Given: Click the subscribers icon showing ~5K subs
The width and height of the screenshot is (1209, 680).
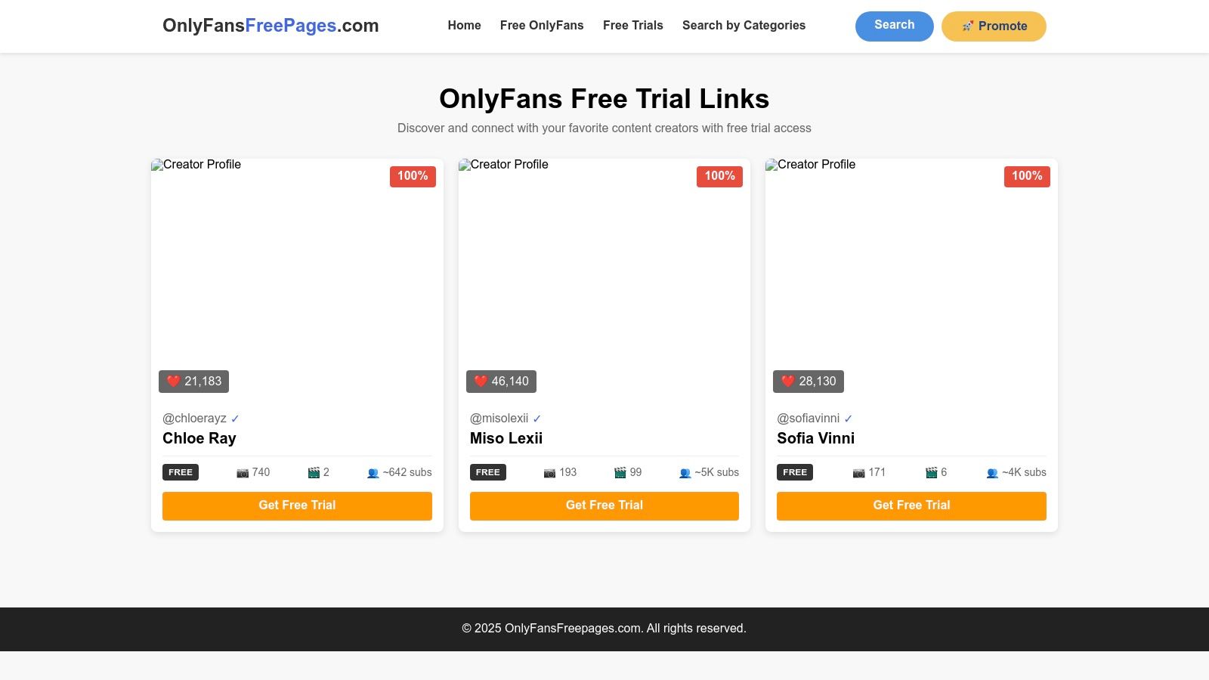Looking at the screenshot, I should click(685, 473).
